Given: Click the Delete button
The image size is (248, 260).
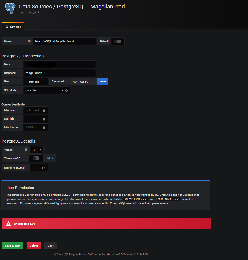Looking at the screenshot, I should pos(34,246).
